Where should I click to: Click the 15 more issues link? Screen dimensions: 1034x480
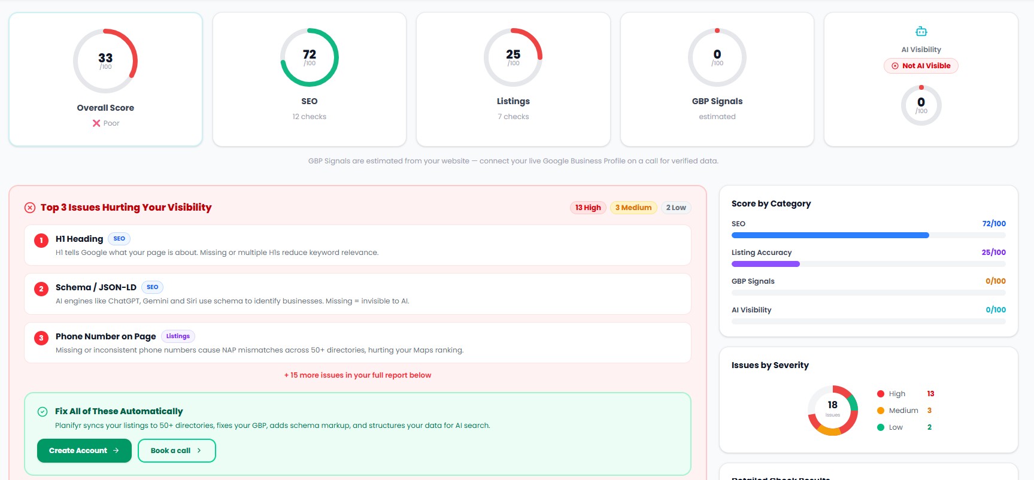[x=357, y=375]
